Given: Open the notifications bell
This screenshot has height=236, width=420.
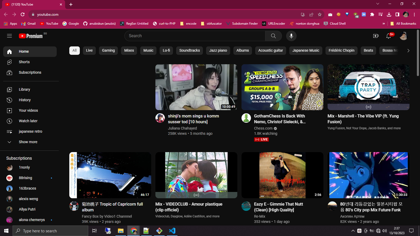Looking at the screenshot, I should point(389,36).
